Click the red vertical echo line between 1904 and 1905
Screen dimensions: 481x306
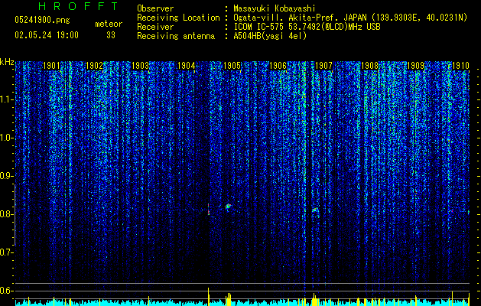209,209
